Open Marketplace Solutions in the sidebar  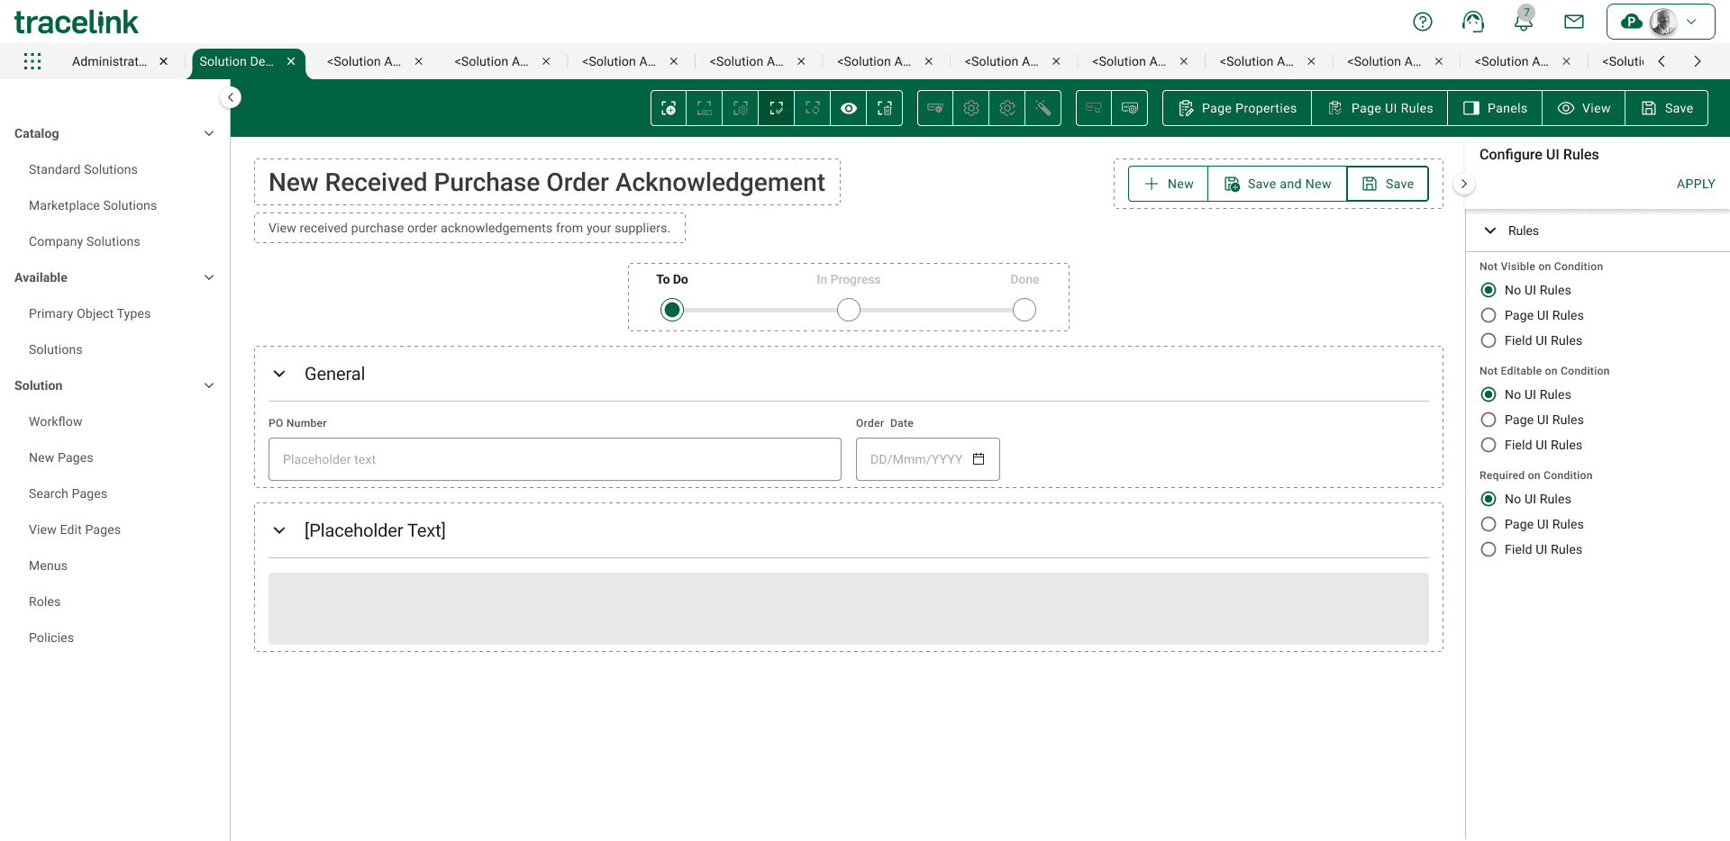click(93, 205)
